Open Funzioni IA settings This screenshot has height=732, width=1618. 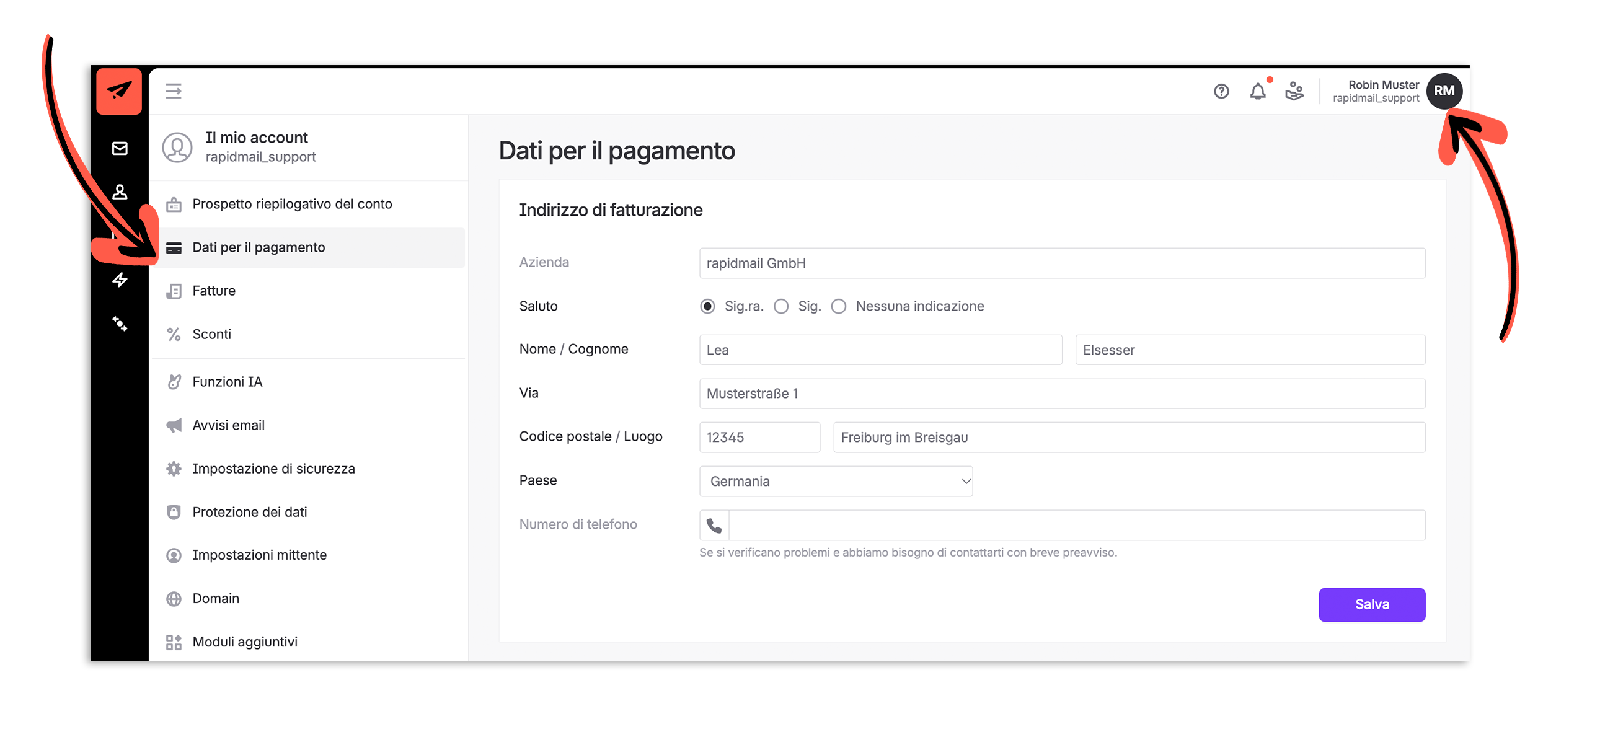[x=308, y=382]
